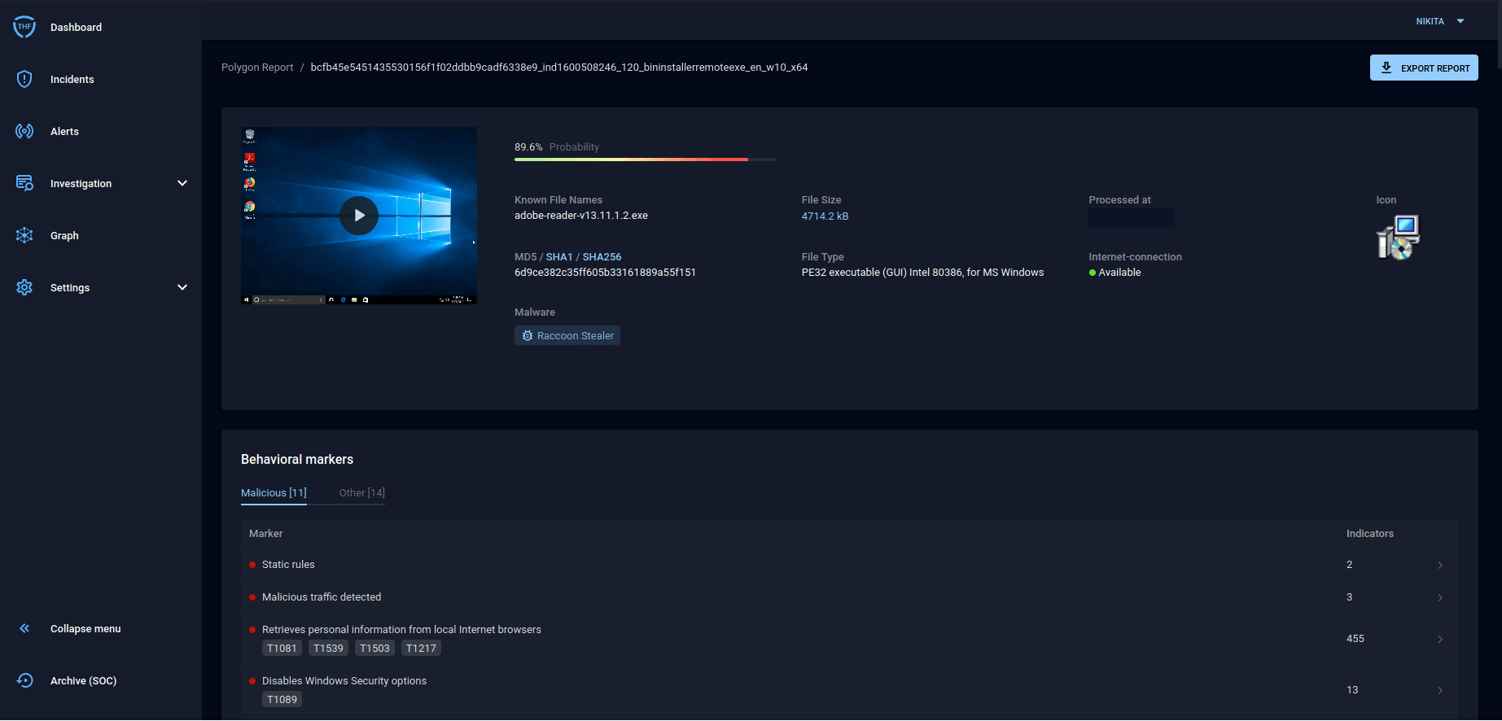Click the T1539 technique tag
This screenshot has height=721, width=1502.
[328, 648]
